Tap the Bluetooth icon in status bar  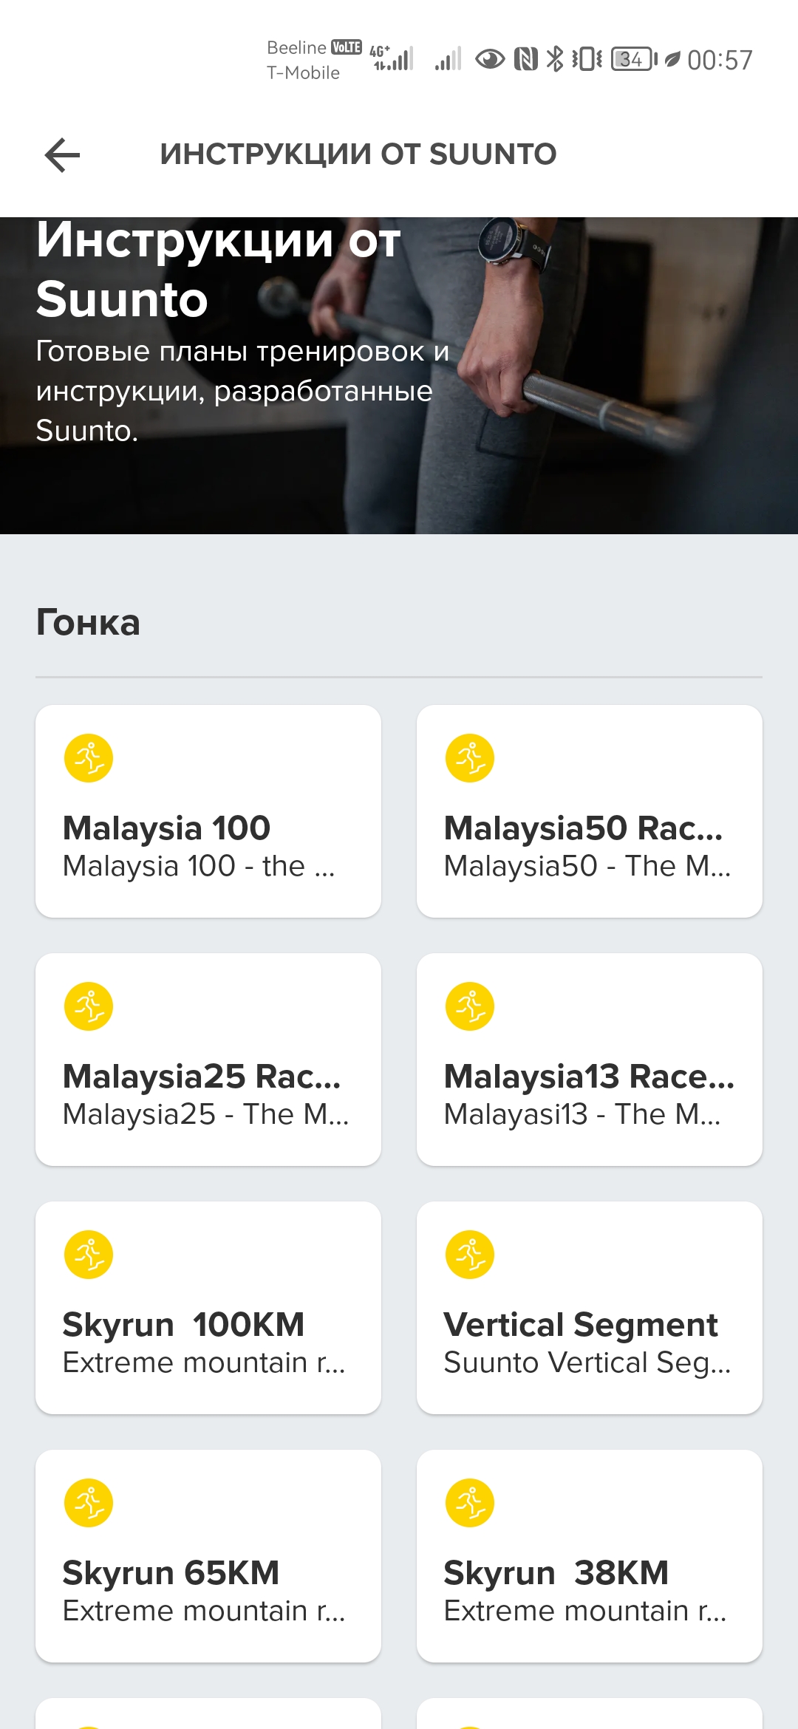point(554,59)
